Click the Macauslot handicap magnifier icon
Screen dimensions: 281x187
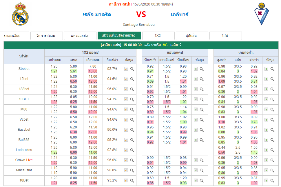pyautogui.click(x=202, y=170)
